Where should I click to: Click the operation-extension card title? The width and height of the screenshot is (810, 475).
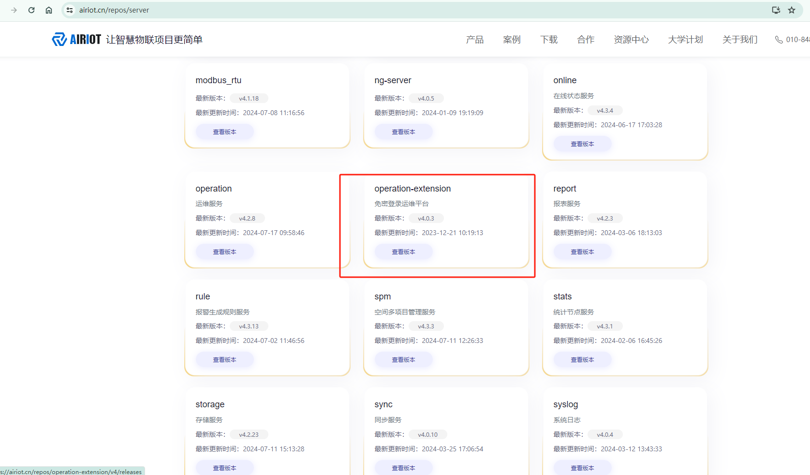click(x=412, y=189)
